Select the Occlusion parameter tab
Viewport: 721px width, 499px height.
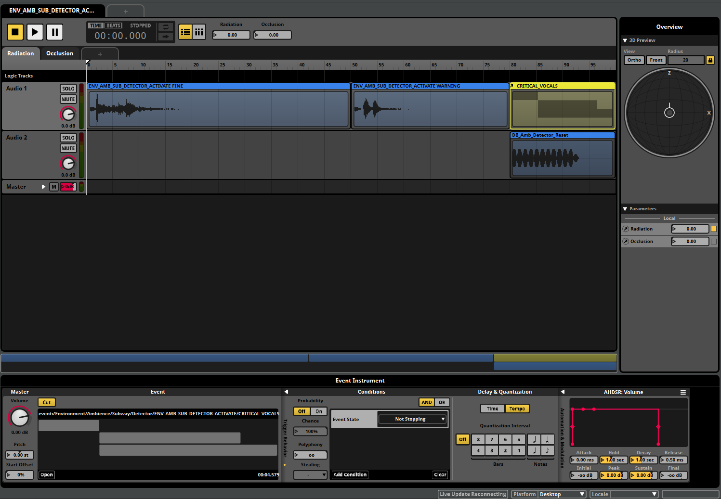coord(60,53)
